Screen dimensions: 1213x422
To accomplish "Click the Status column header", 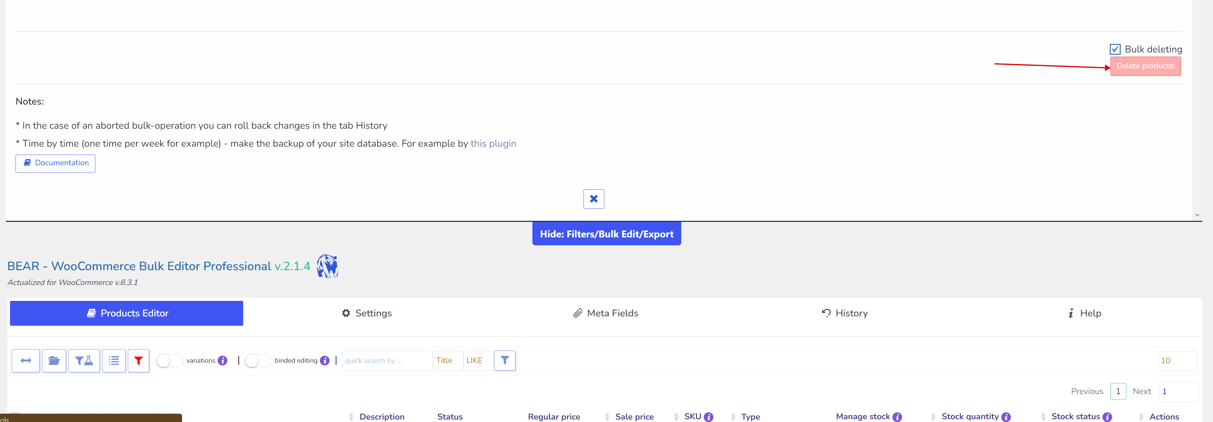I will (x=450, y=417).
